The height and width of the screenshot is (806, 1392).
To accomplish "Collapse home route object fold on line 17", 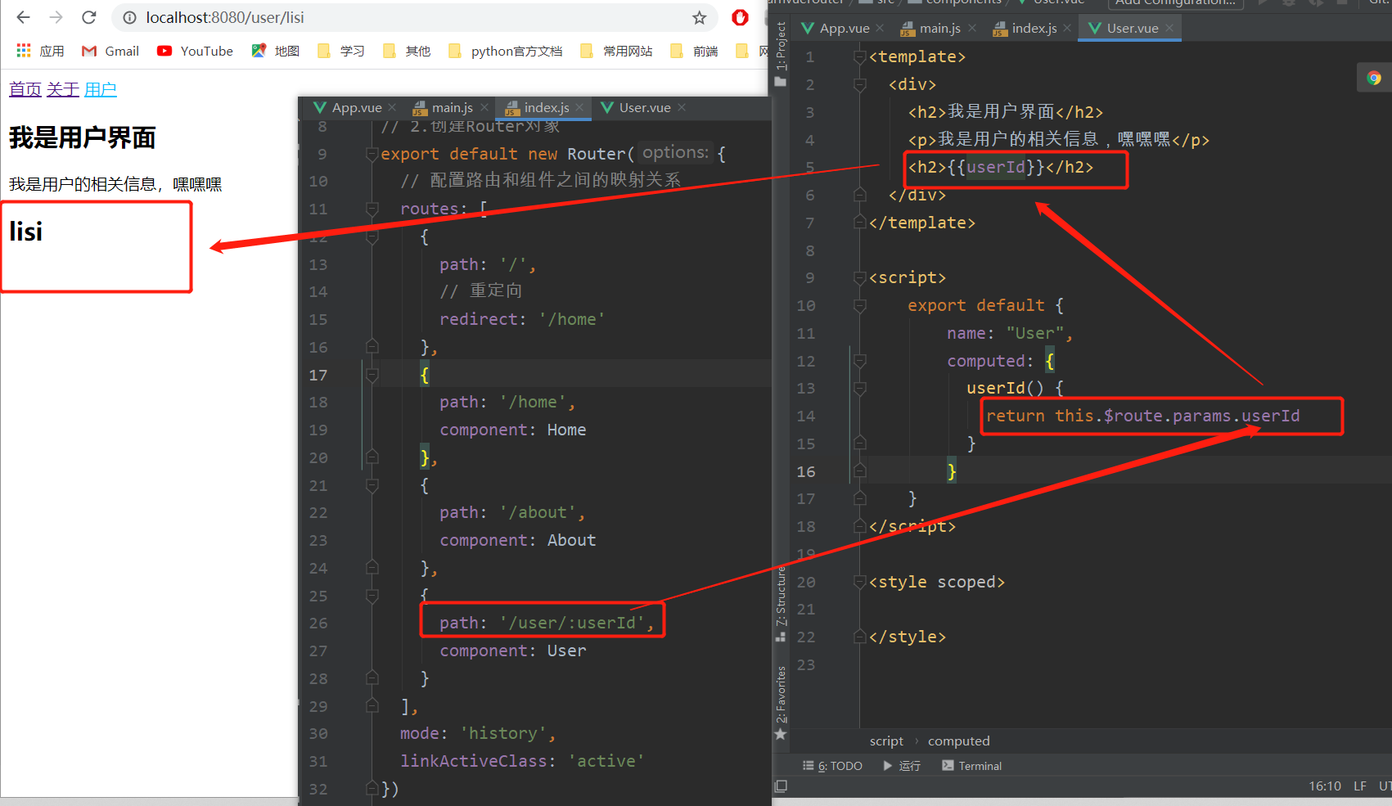I will pos(372,375).
